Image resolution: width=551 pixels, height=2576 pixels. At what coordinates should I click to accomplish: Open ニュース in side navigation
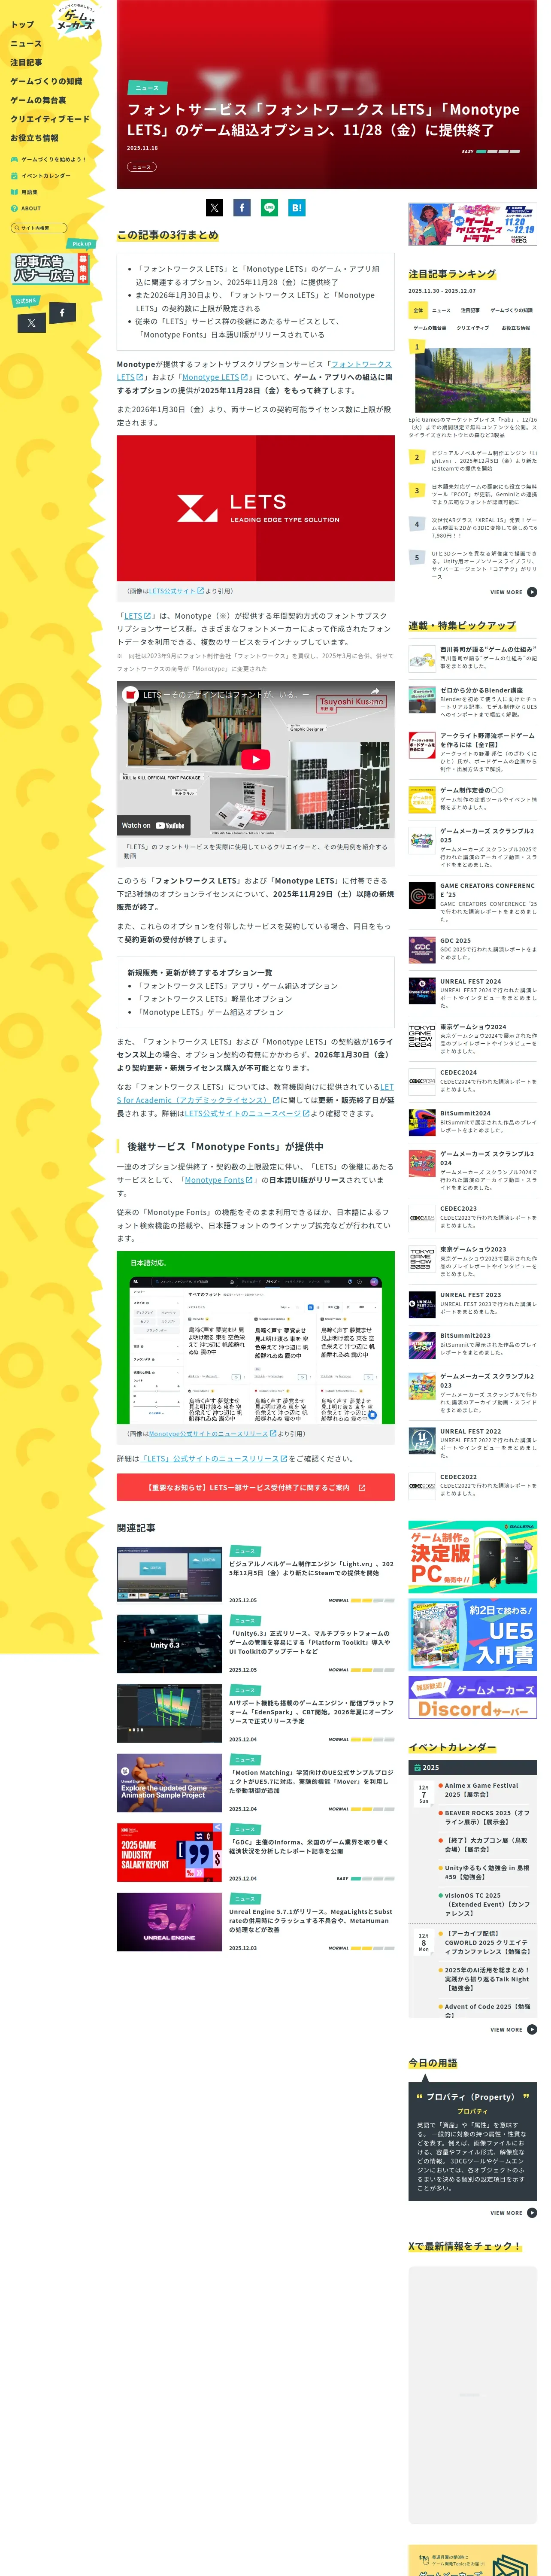click(26, 44)
